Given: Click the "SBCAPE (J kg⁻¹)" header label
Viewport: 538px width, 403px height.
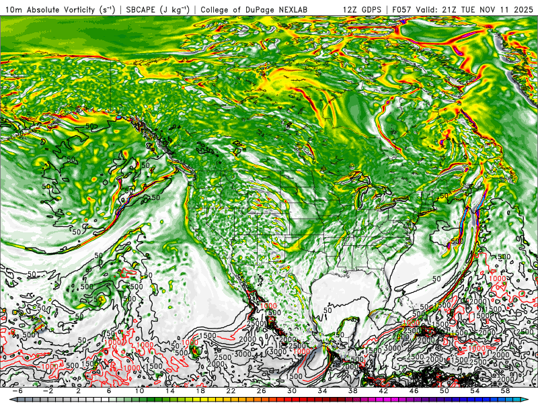Looking at the screenshot, I should tap(157, 9).
